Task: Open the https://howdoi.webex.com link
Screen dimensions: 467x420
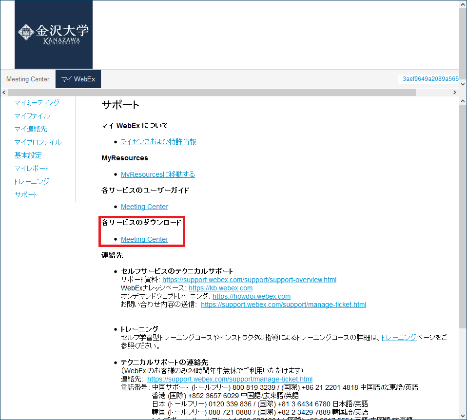Action: coord(252,296)
